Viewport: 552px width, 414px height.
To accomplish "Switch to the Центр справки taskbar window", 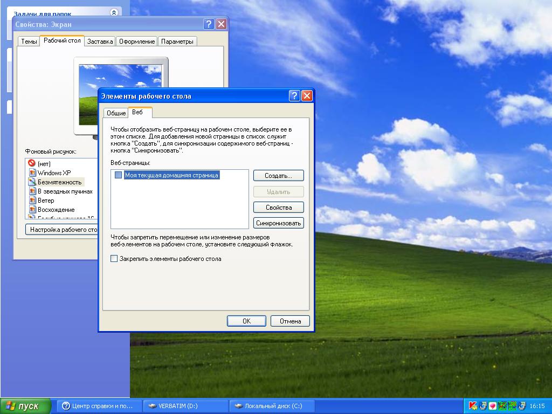I will pyautogui.click(x=99, y=406).
